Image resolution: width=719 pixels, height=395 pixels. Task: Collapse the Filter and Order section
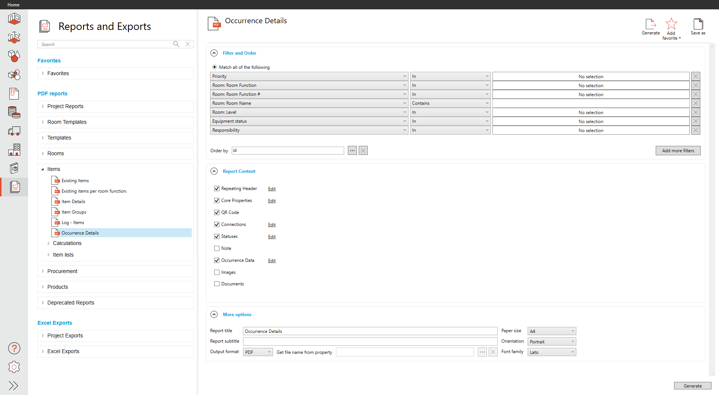(x=214, y=53)
